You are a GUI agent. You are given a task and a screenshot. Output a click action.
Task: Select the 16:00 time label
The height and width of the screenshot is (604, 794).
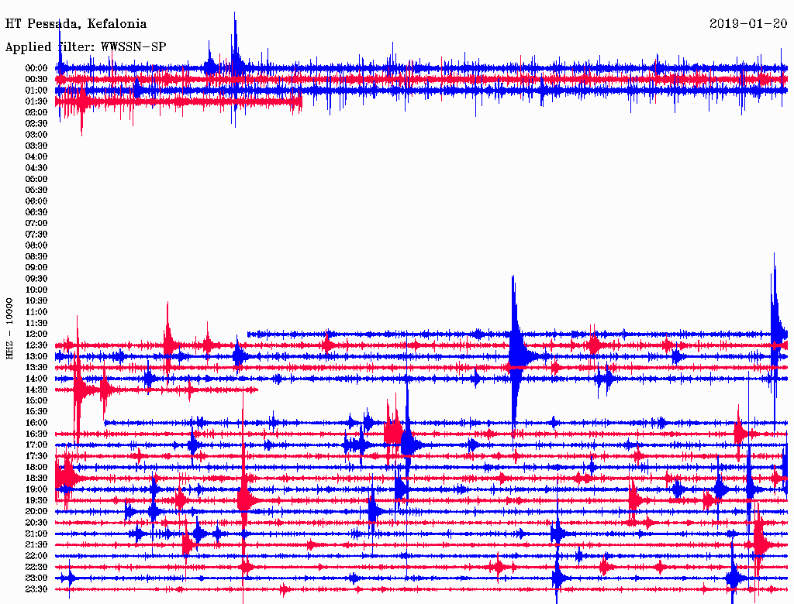[x=36, y=423]
